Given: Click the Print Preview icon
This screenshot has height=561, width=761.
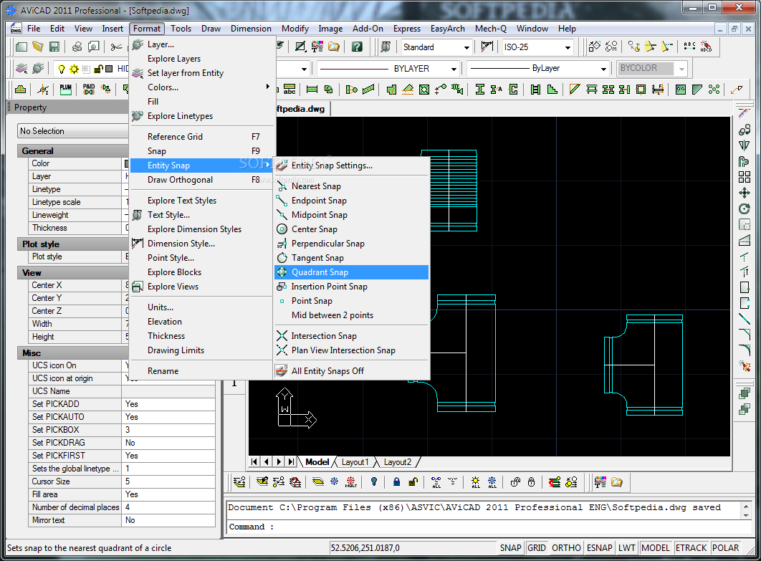Looking at the screenshot, I should (93, 47).
